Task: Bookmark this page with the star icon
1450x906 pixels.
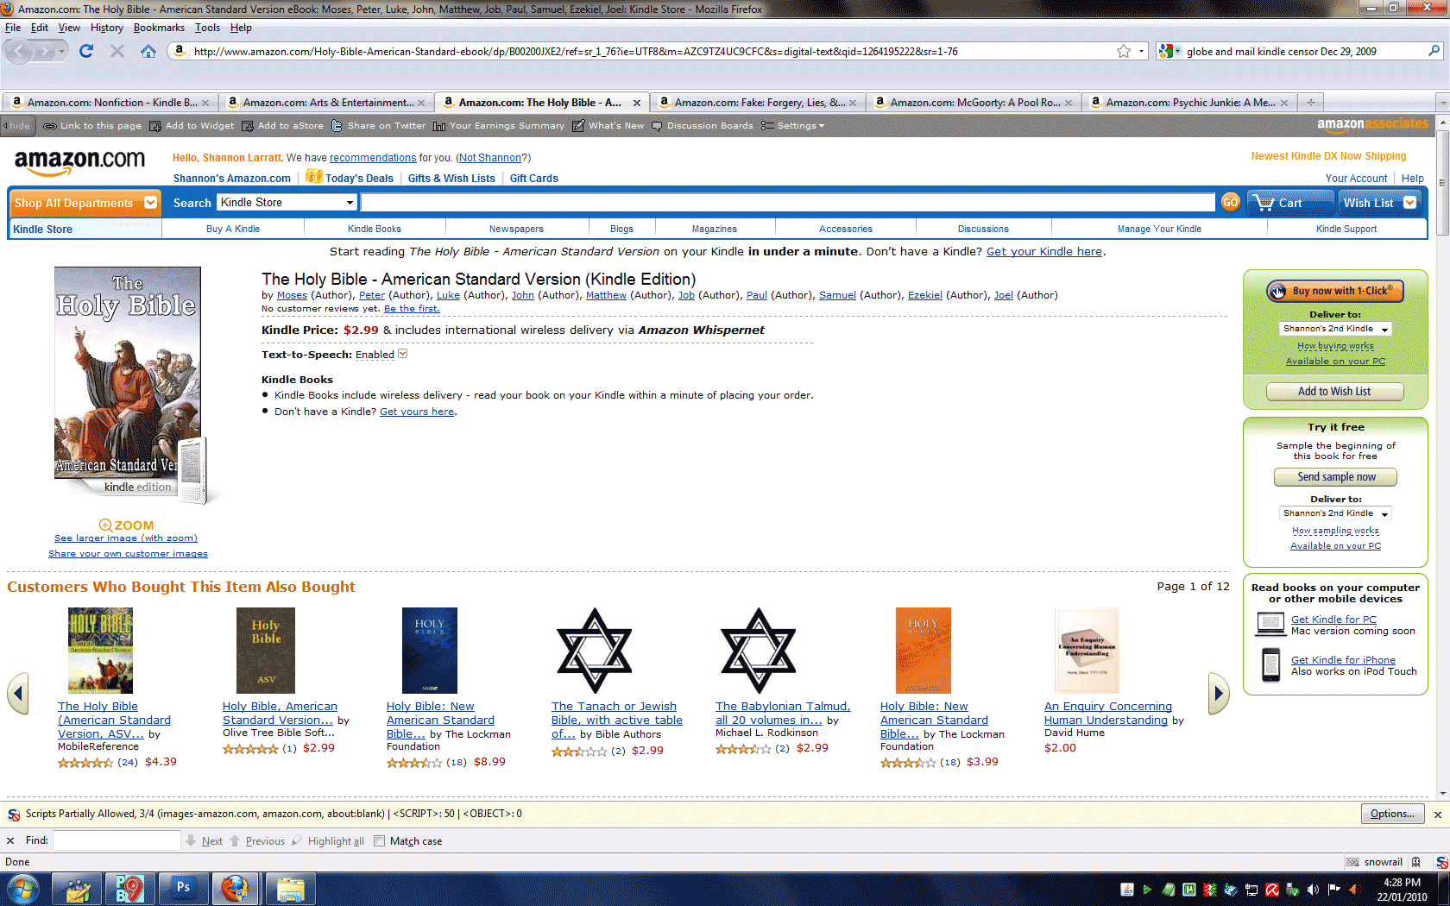Action: (1123, 52)
